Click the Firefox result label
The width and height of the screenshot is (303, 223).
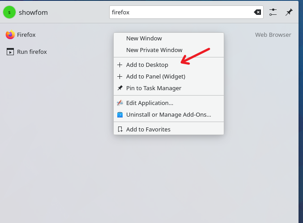pyautogui.click(x=26, y=35)
